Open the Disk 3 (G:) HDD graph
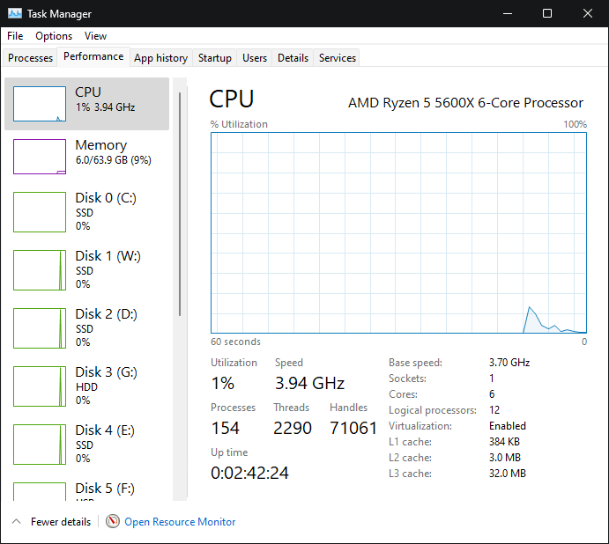609x544 pixels. pyautogui.click(x=40, y=386)
